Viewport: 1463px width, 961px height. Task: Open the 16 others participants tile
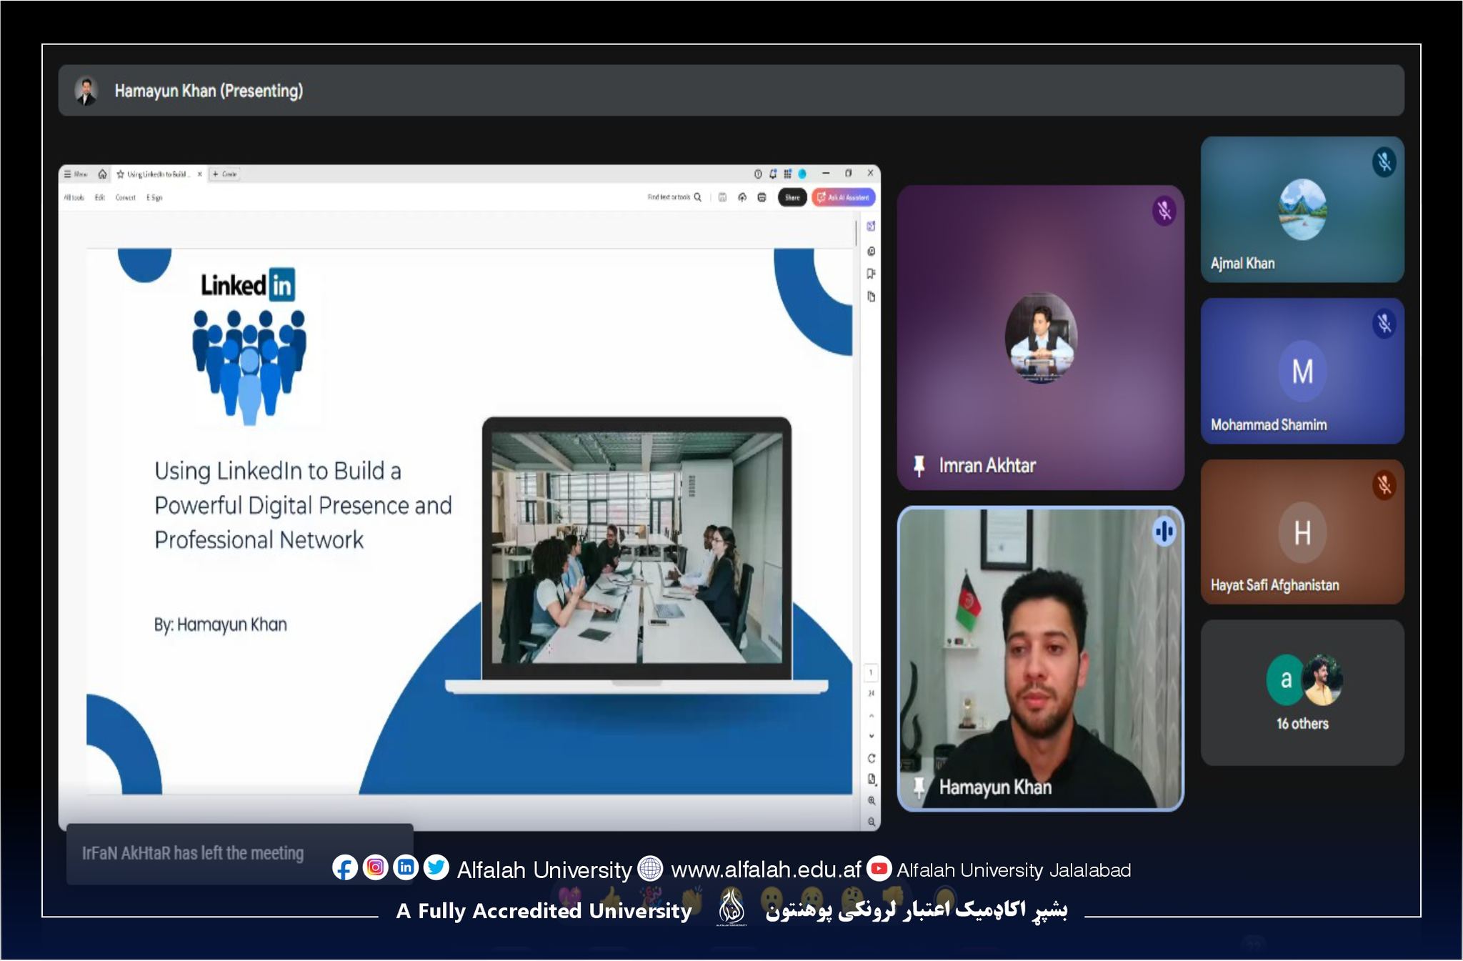pos(1302,692)
